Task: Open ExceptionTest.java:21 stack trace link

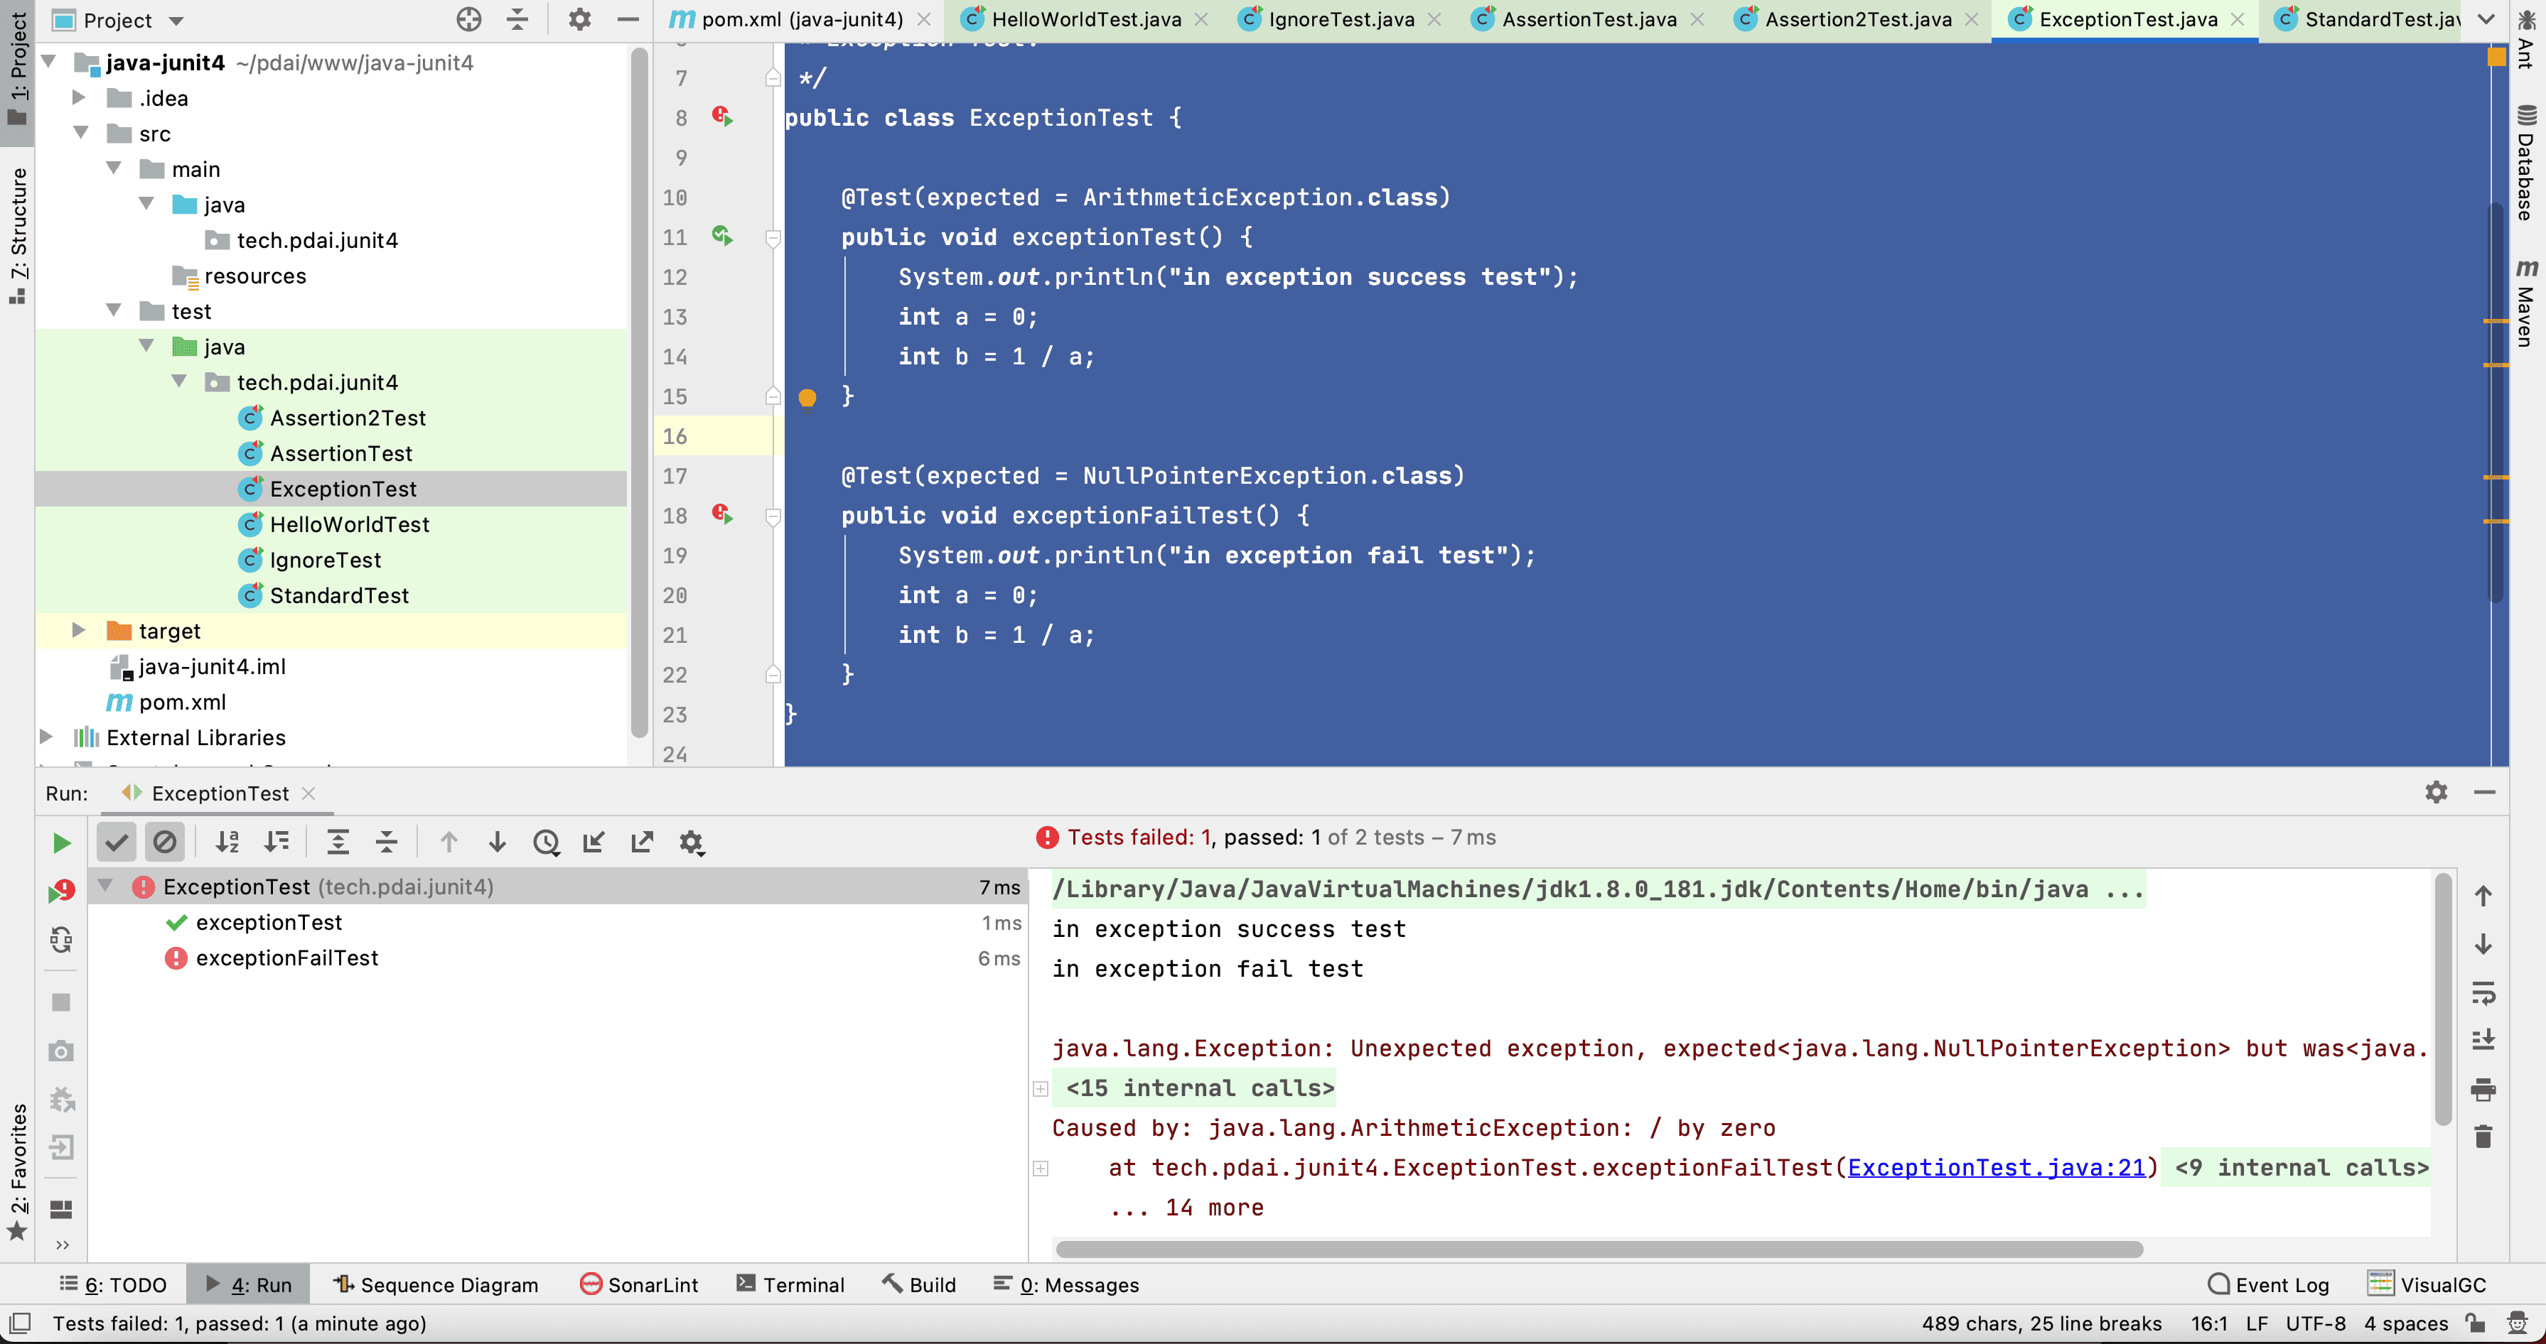Action: 1995,1167
